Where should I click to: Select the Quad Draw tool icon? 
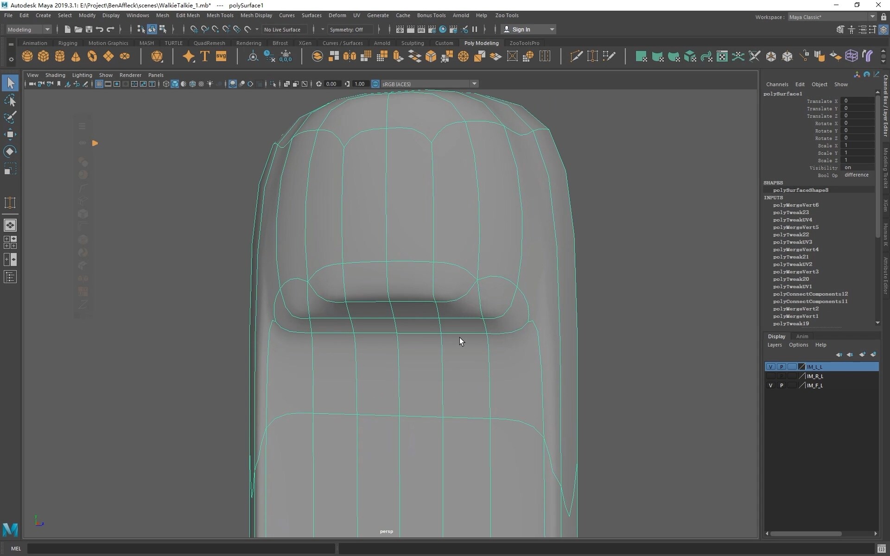coord(610,56)
